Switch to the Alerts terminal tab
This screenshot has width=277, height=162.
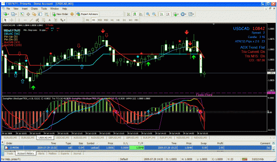click(41, 154)
